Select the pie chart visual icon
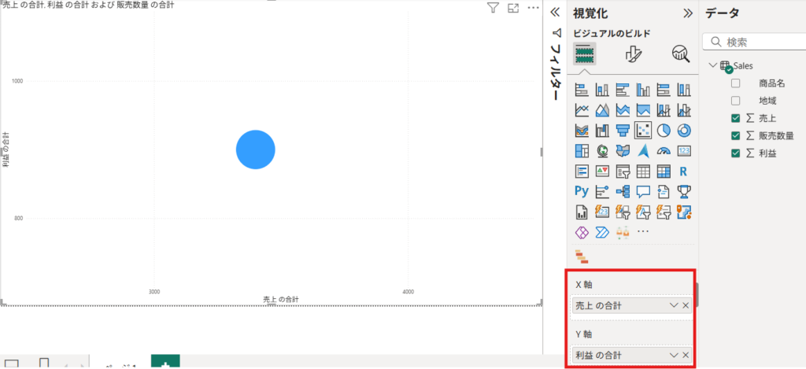Viewport: 806px width, 369px height. [664, 130]
